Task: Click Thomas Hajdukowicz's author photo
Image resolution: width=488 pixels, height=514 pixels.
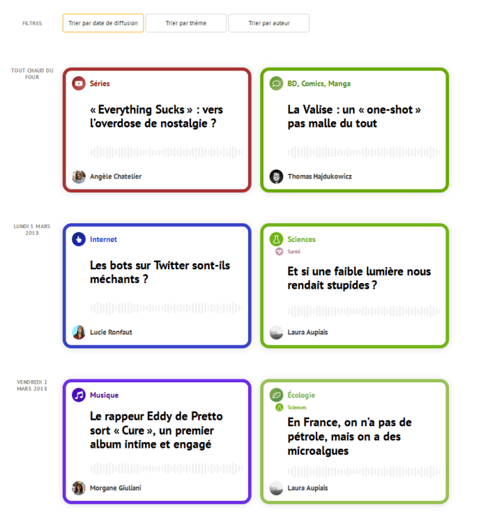Action: pos(277,176)
